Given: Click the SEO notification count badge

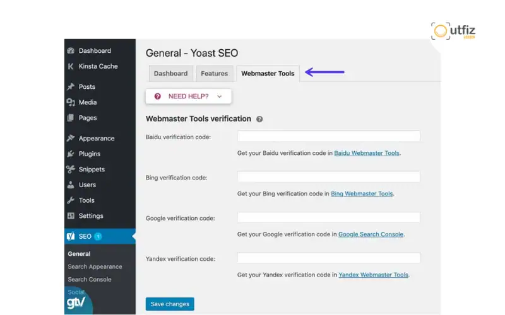Looking at the screenshot, I should coord(98,236).
